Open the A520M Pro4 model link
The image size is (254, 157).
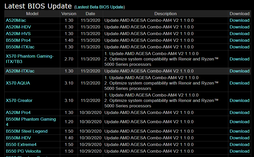(18, 112)
